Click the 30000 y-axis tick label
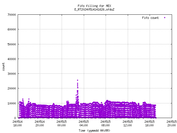177x133 pixels. click(12, 74)
